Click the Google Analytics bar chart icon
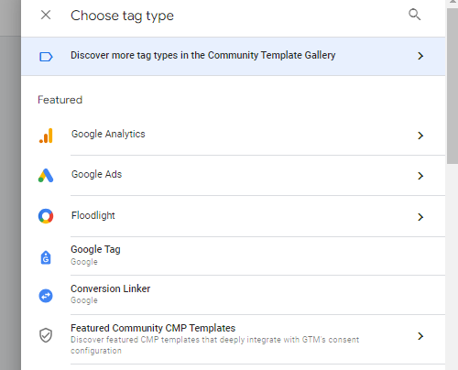The width and height of the screenshot is (458, 370). coord(46,136)
